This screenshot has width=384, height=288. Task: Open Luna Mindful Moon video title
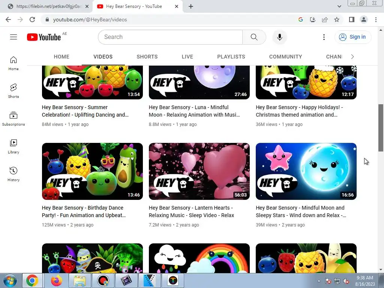tap(194, 111)
